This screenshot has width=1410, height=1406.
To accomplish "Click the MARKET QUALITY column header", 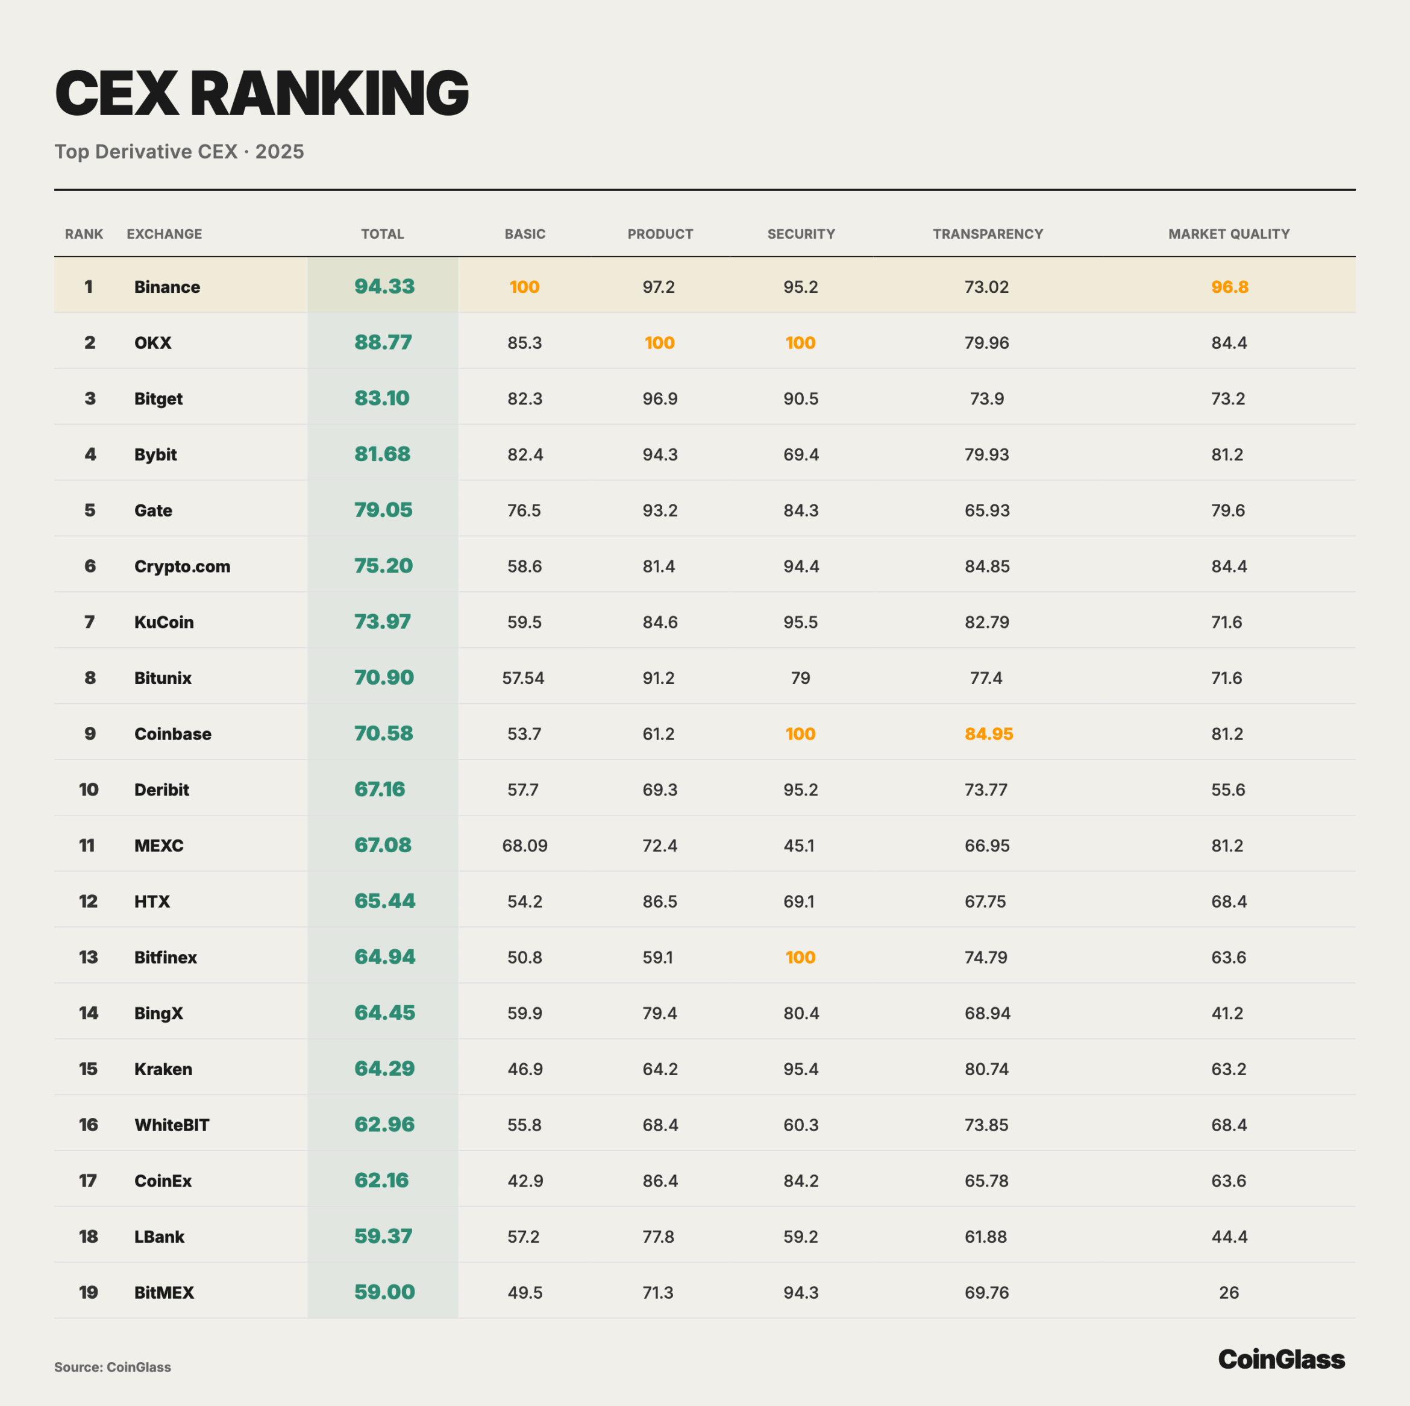I will (x=1228, y=234).
